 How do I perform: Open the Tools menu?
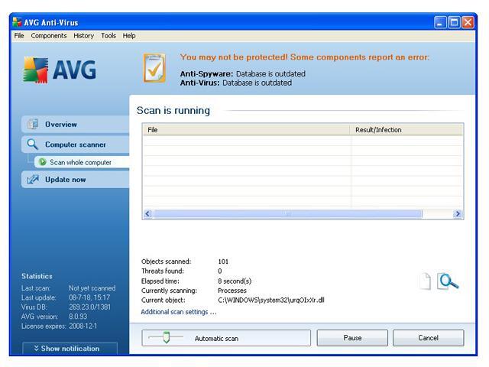click(x=108, y=36)
